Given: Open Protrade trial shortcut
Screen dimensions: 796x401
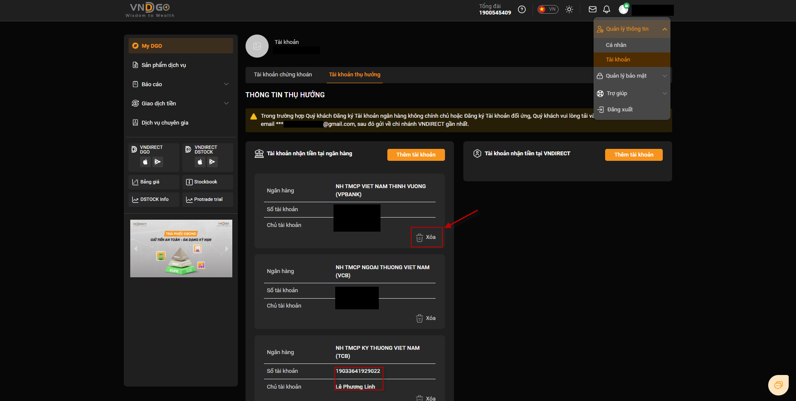Looking at the screenshot, I should click(208, 200).
